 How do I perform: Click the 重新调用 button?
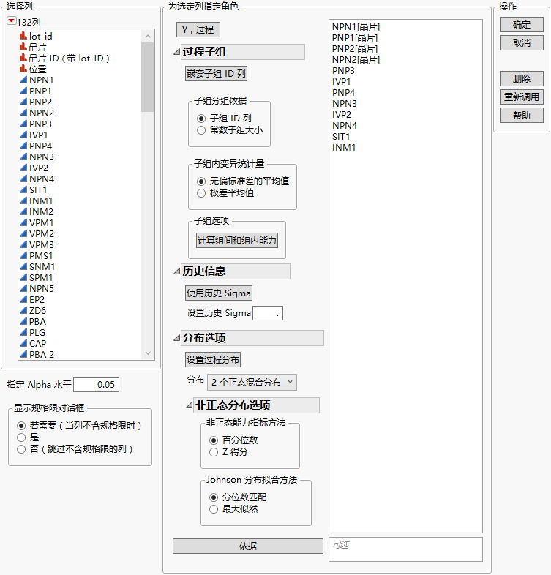pyautogui.click(x=521, y=97)
